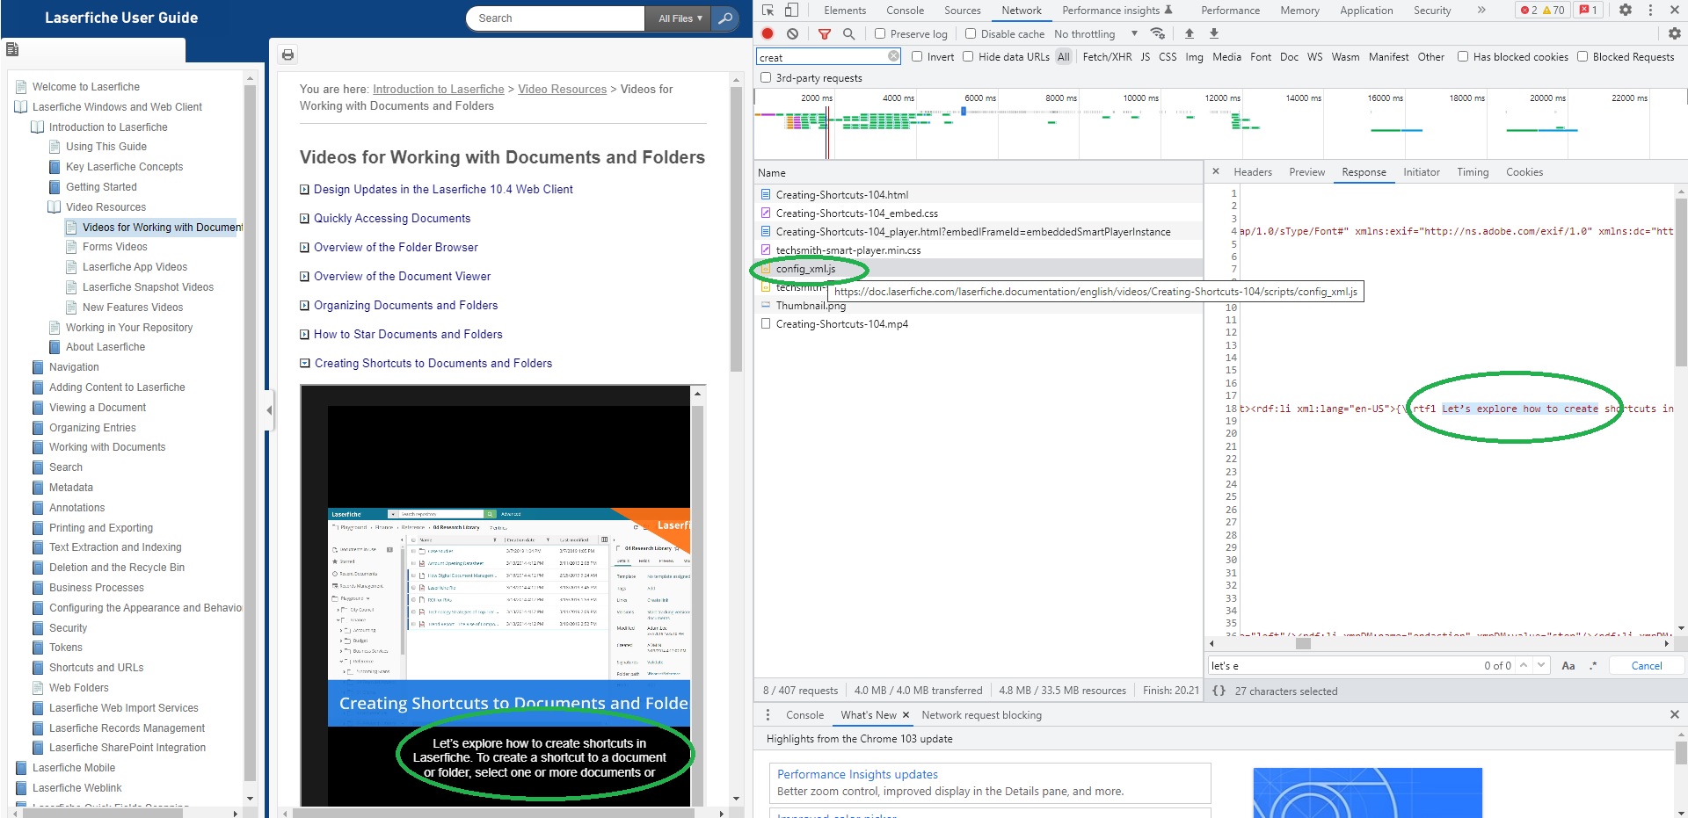Enable Blocked Requests checkbox
The width and height of the screenshot is (1688, 818).
pyautogui.click(x=1582, y=56)
